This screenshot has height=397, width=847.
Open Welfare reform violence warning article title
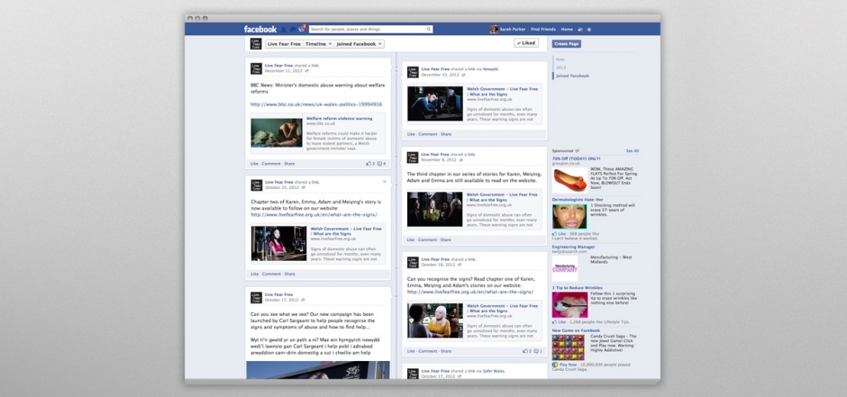(x=339, y=118)
